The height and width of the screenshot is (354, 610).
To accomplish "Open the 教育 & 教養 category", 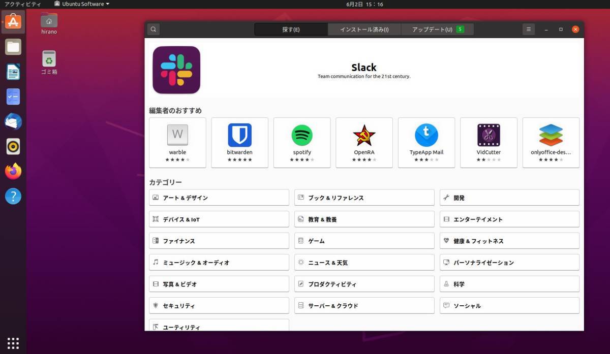I will (364, 219).
